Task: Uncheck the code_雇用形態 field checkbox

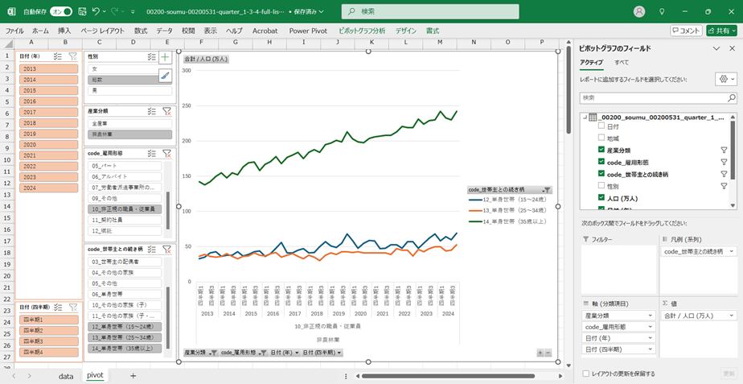Action: click(601, 162)
